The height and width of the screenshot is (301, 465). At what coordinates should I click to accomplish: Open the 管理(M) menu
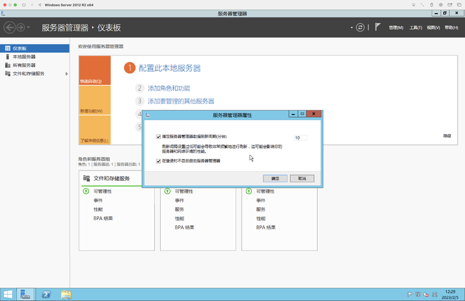[x=396, y=28]
